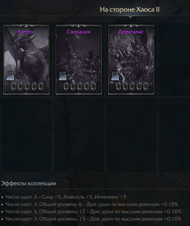Select the На стороне Хаоса II title
The image size is (190, 226).
click(130, 10)
